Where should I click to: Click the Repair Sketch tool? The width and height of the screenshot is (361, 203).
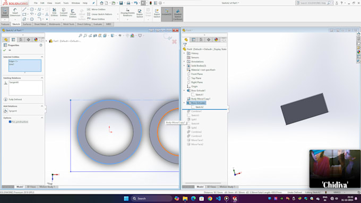140,13
